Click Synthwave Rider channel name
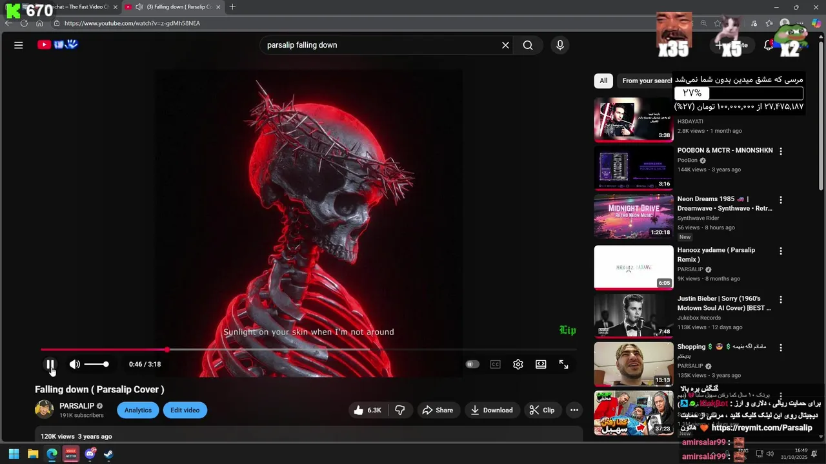This screenshot has width=826, height=464. coord(698,218)
